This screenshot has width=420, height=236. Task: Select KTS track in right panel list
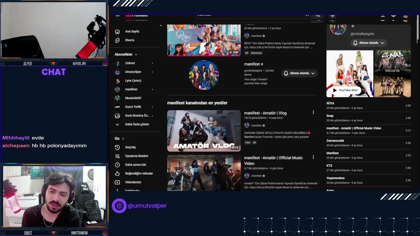pyautogui.click(x=368, y=168)
